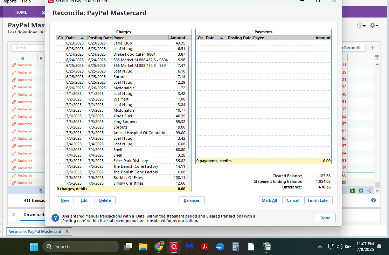Mark King Soopers 59.32 as cleared
Image resolution: width=389 pixels, height=255 pixels.
pos(61,122)
